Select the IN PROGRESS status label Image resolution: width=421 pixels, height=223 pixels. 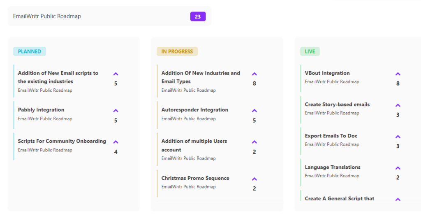point(177,51)
